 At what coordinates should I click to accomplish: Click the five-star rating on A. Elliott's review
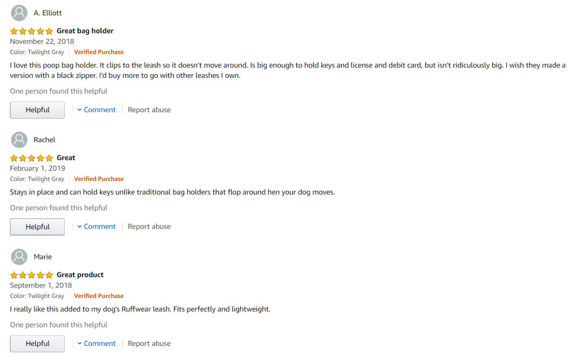(x=31, y=31)
